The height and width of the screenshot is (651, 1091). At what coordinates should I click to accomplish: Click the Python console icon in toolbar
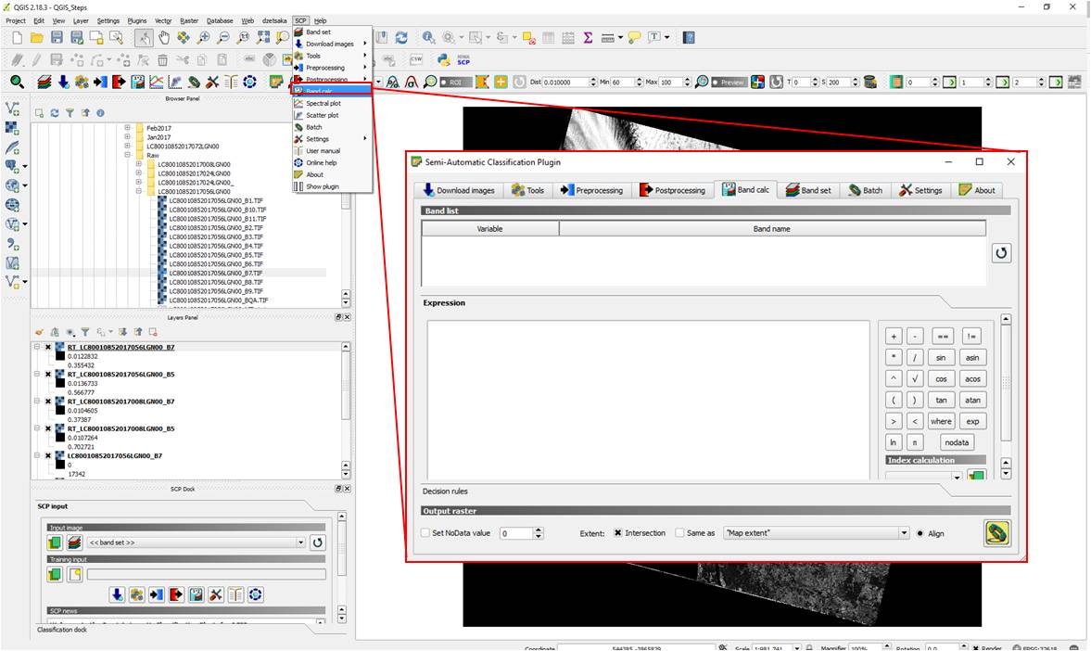pyautogui.click(x=444, y=59)
